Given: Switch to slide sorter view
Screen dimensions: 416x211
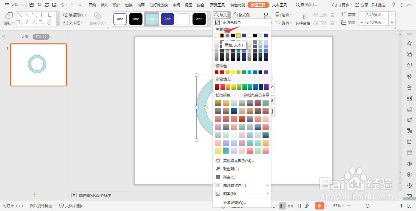Looking at the screenshot, I should [x=291, y=206].
